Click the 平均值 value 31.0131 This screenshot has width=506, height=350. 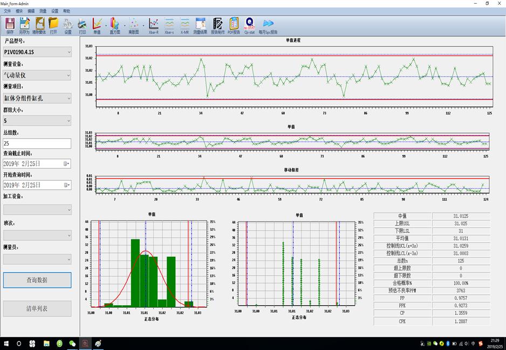461,238
